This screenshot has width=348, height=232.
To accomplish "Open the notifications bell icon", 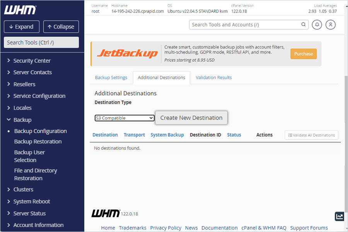I will (317, 25).
